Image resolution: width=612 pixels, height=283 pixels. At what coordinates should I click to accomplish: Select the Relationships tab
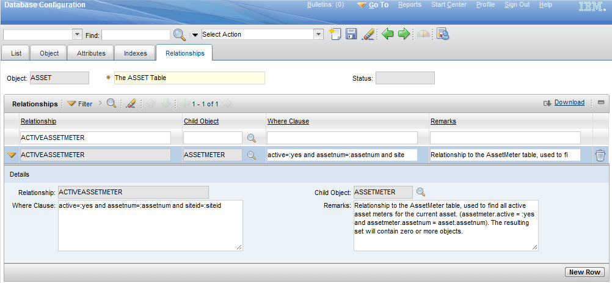[184, 53]
